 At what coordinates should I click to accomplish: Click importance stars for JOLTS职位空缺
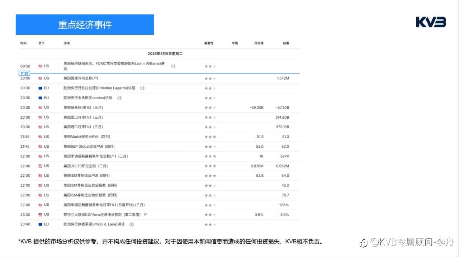(x=210, y=166)
